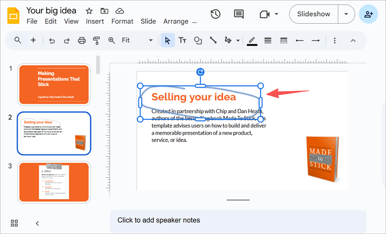Open the File menu
386x234 pixels.
coord(32,22)
